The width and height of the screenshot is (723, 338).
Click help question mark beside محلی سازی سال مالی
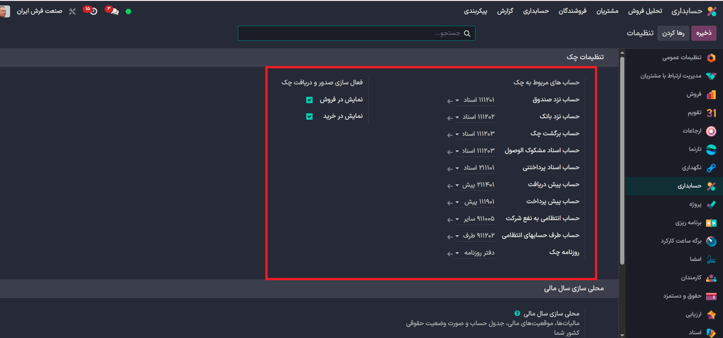point(517,314)
